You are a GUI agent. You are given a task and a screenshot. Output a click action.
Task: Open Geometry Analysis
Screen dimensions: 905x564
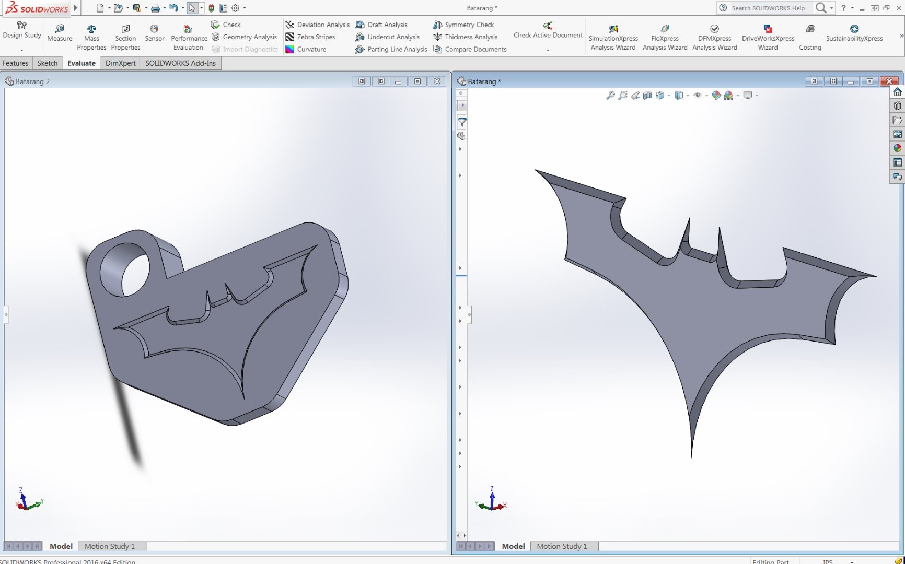(x=244, y=37)
